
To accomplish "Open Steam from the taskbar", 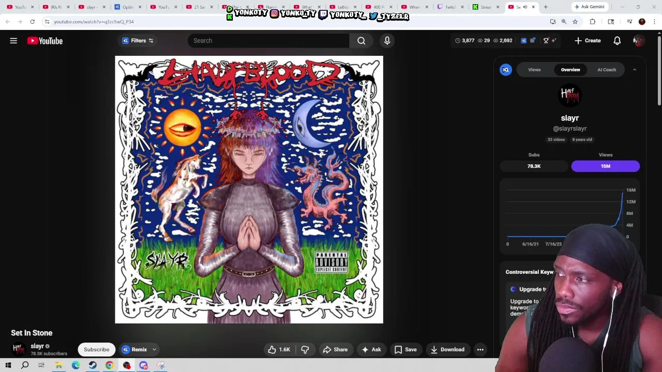I will point(93,365).
